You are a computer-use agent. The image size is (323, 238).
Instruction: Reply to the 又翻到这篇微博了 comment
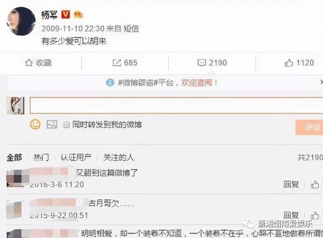click(291, 184)
